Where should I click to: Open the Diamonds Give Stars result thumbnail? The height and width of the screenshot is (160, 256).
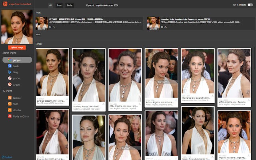click(198, 71)
